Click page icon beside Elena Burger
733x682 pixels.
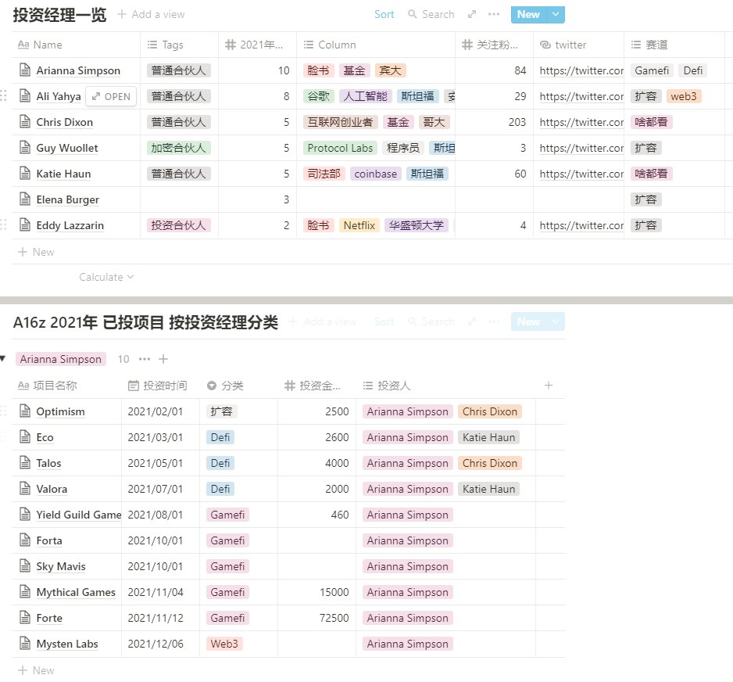point(25,199)
